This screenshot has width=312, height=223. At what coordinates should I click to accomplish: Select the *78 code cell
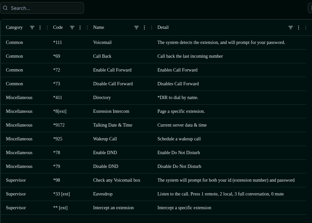(x=56, y=152)
